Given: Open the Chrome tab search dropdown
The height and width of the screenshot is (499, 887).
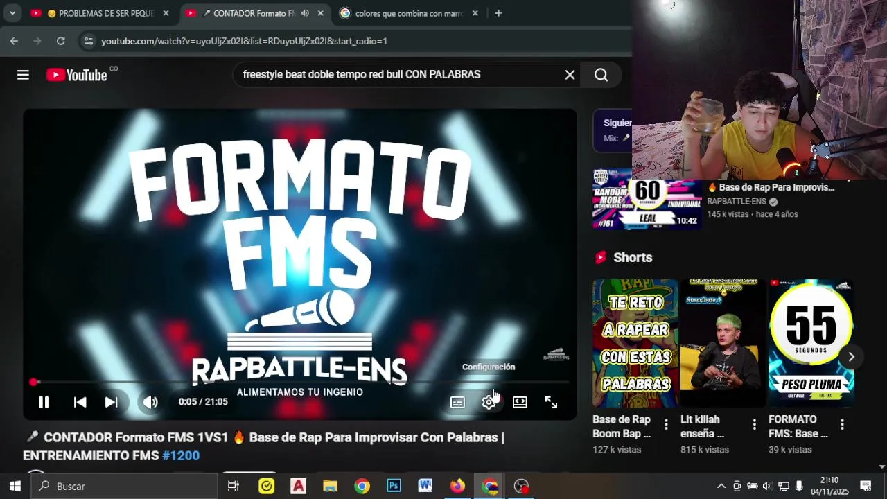Looking at the screenshot, I should point(12,13).
